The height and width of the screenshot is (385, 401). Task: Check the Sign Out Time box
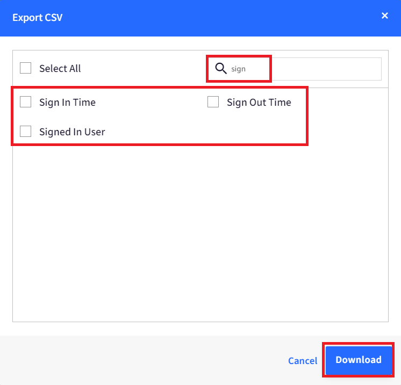[x=213, y=101]
